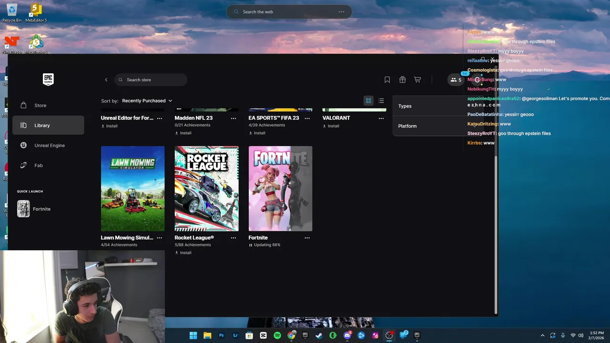Switch library to list view
610x343 pixels.
381,101
